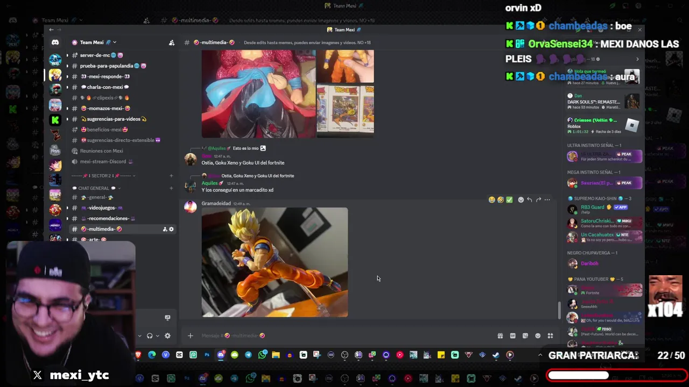Open member Daribóh in list
Screen dimensions: 689x387
[604, 263]
